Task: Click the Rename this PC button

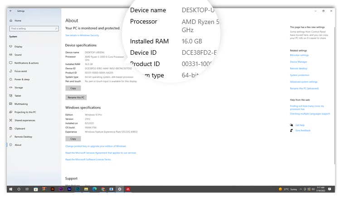Action: click(x=76, y=97)
